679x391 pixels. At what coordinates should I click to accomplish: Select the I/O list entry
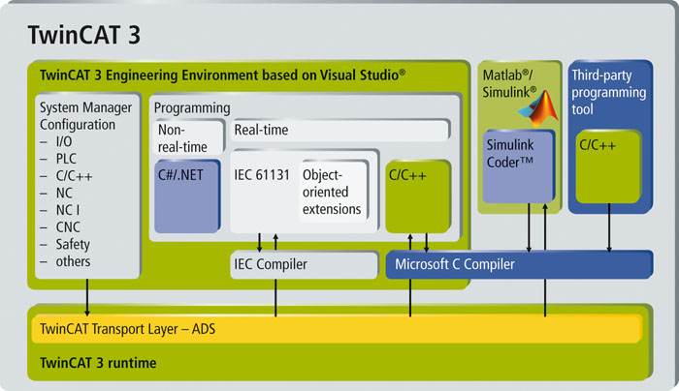(x=64, y=141)
